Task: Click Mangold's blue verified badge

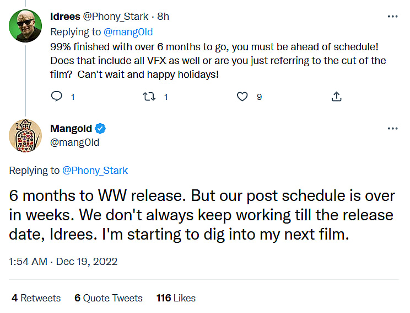Action: 100,129
